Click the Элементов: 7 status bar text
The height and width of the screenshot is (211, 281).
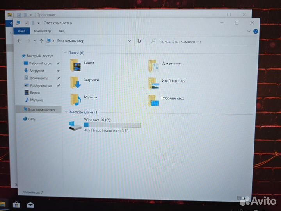(32, 192)
